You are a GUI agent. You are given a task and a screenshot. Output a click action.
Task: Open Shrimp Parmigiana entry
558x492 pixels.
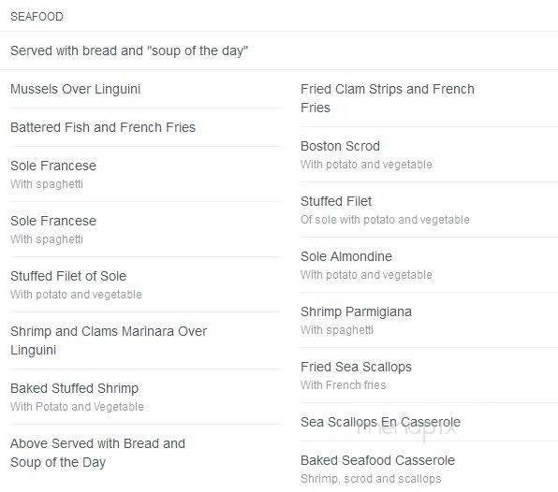click(x=356, y=311)
